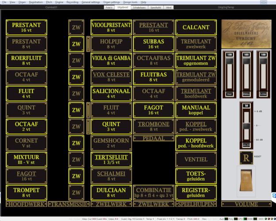Click the ZW transmission button beside Roerfluit
The width and height of the screenshot is (276, 221).
(x=76, y=61)
